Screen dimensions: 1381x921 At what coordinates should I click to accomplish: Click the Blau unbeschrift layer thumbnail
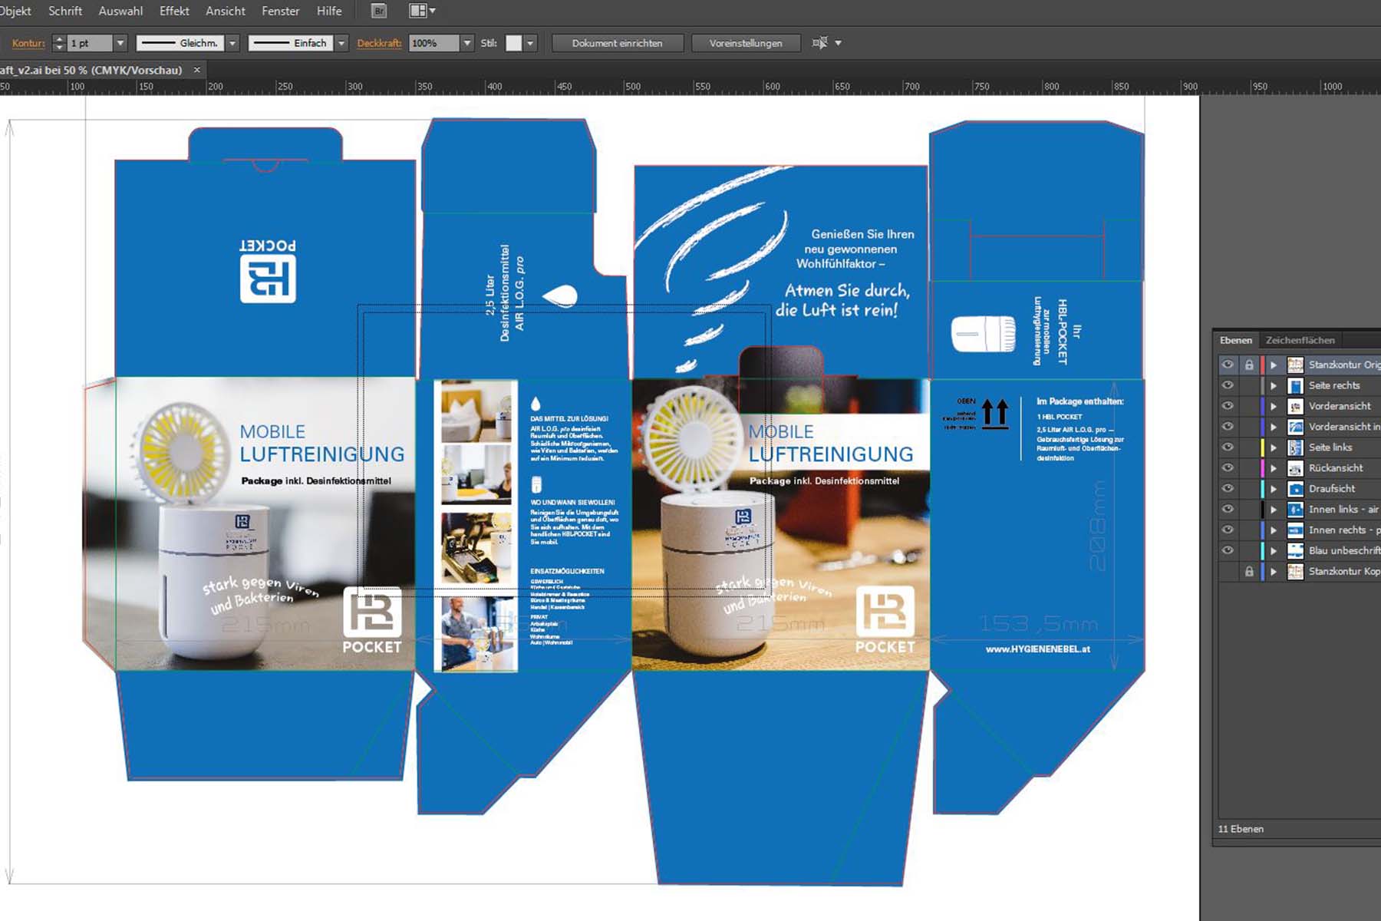click(1295, 551)
